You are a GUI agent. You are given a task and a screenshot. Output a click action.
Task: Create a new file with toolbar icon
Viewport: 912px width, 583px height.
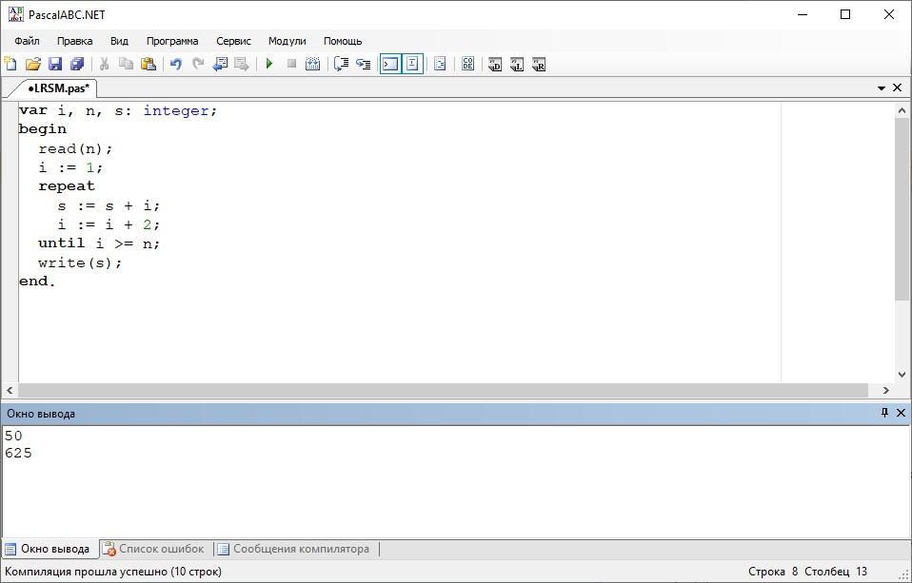click(10, 64)
